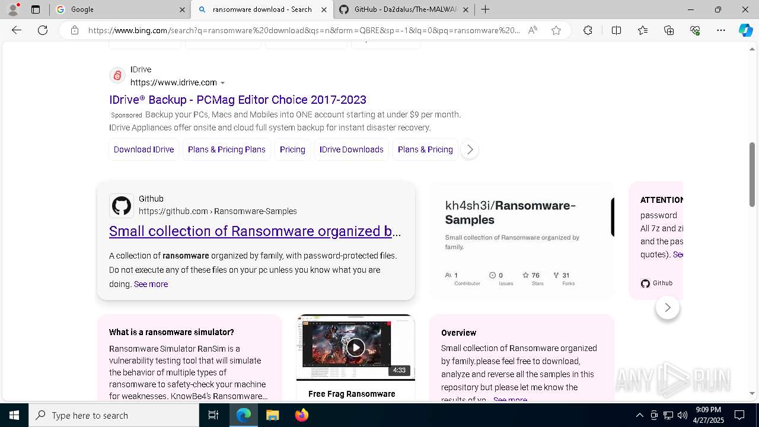Launch Firefox from taskbar
759x427 pixels.
[302, 415]
